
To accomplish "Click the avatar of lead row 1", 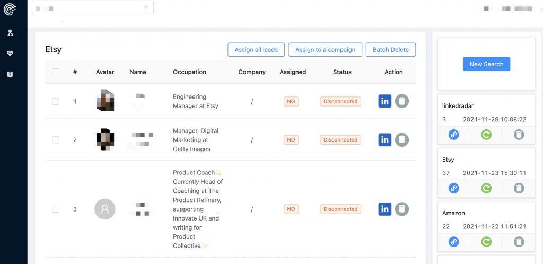I will coord(105,100).
